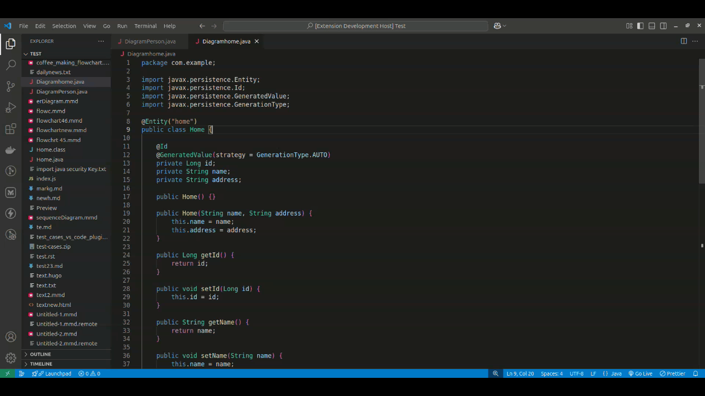705x396 pixels.
Task: Click the split editor right icon
Action: coord(684,41)
